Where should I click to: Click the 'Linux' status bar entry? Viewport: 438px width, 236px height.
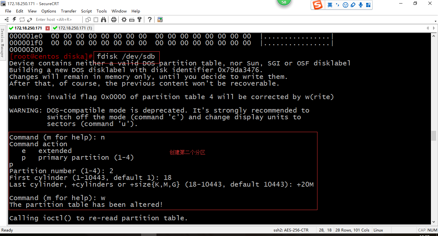(378, 230)
